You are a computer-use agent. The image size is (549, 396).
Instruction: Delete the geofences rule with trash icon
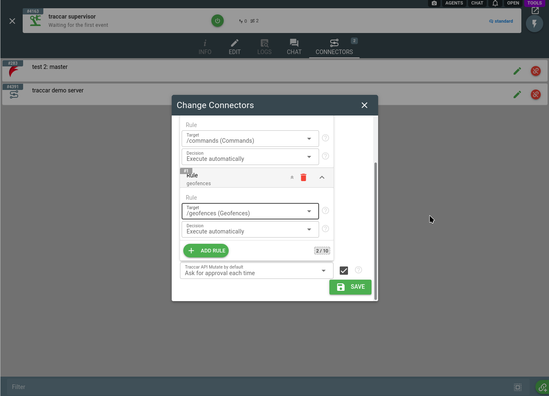pos(303,177)
